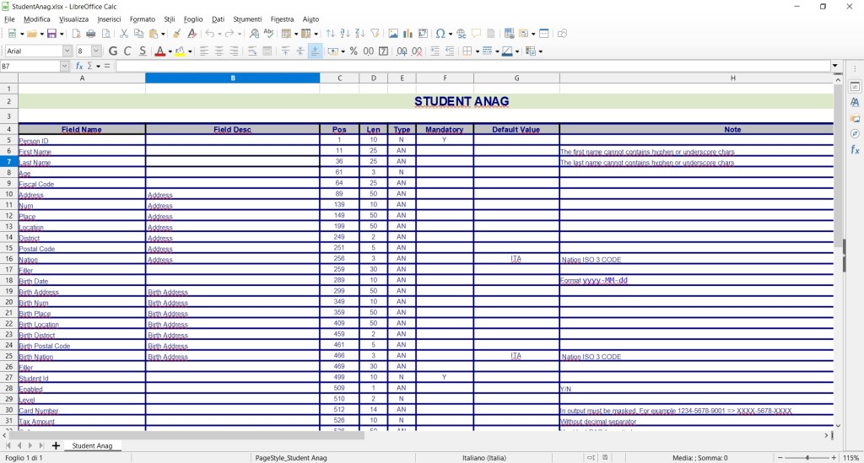Open Find and Replace from the toolbar
Viewport: 864px width, 463px height.
coord(254,34)
